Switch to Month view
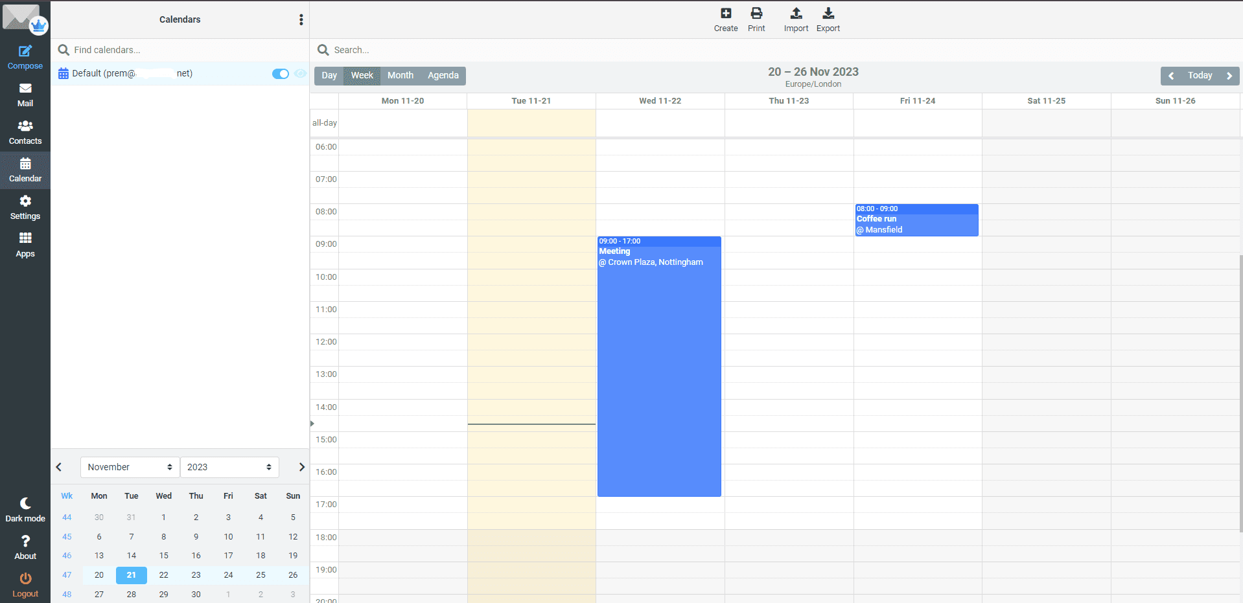This screenshot has height=603, width=1243. 401,76
